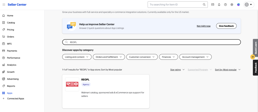Click the Pricing tag icon
This screenshot has height=112, width=258.
pyautogui.click(x=4, y=30)
